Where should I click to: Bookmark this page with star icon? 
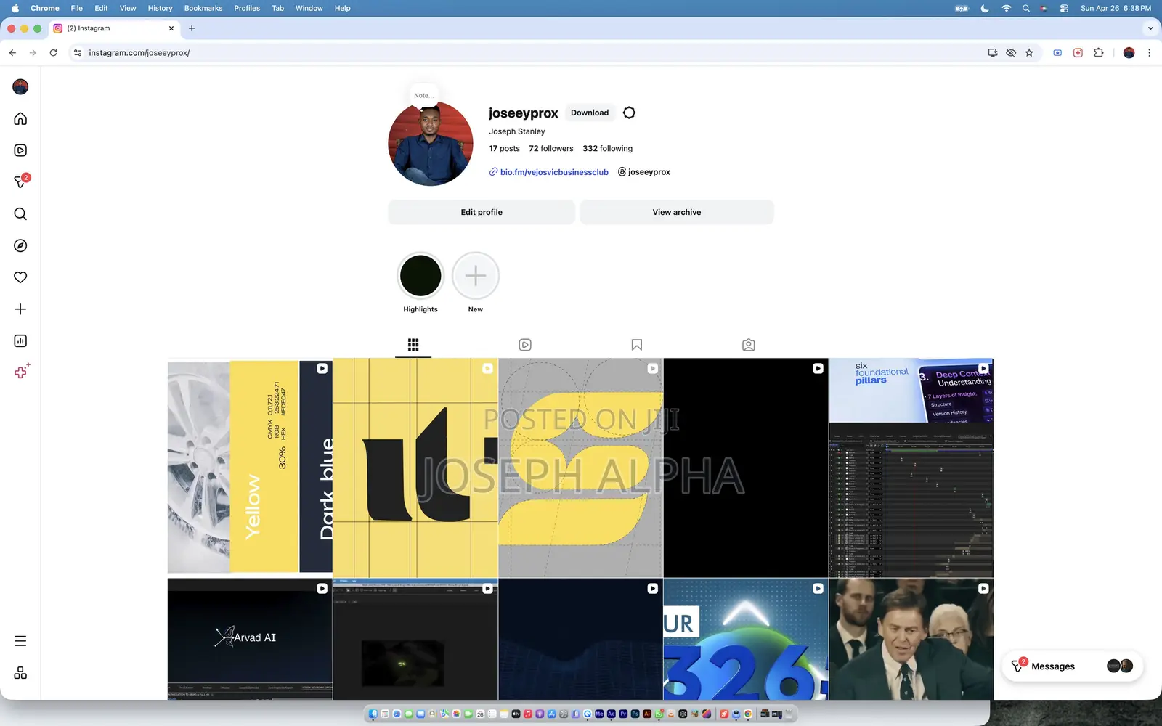[1029, 52]
